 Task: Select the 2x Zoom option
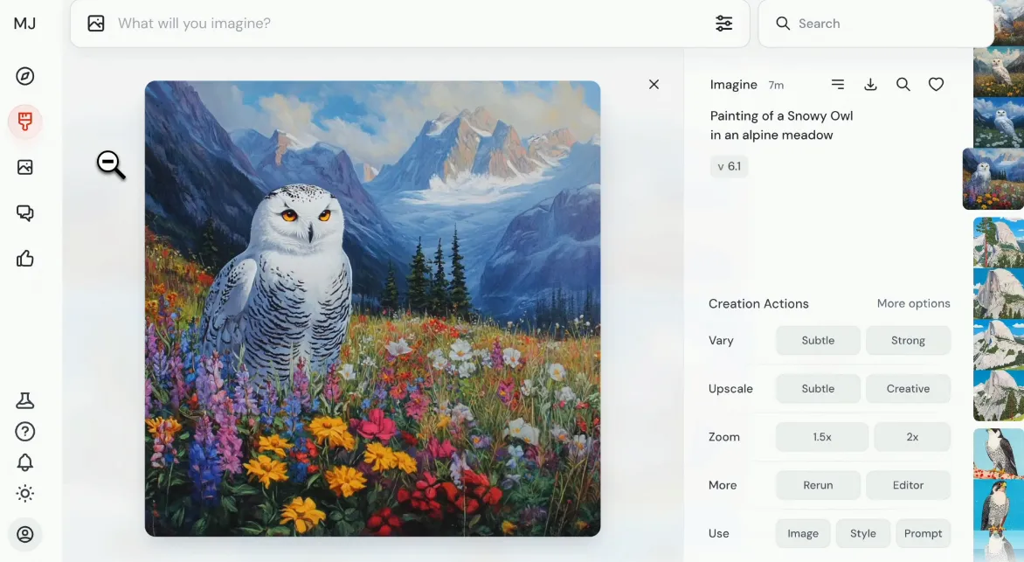click(912, 437)
